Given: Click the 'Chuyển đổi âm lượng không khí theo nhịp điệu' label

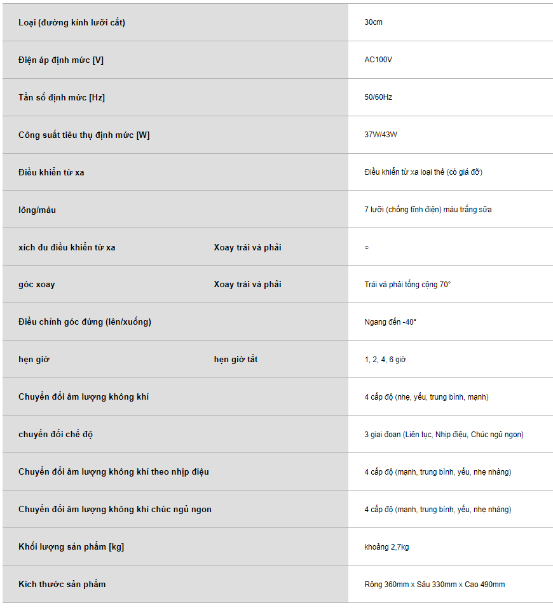Looking at the screenshot, I should [114, 472].
